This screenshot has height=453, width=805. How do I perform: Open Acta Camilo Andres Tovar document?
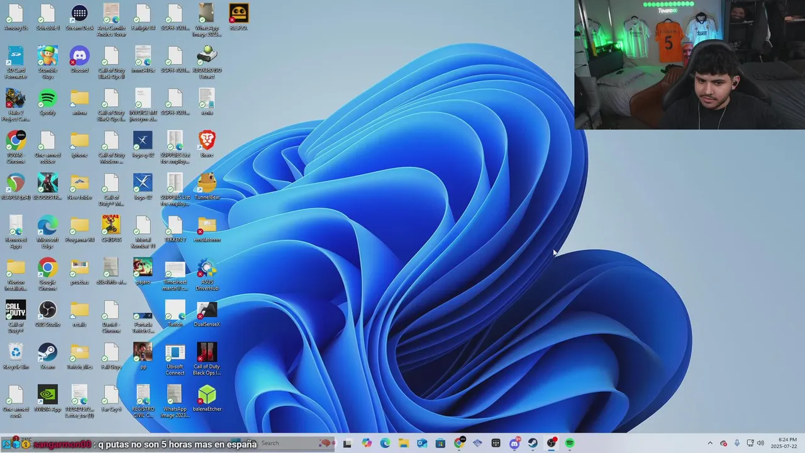pyautogui.click(x=111, y=20)
